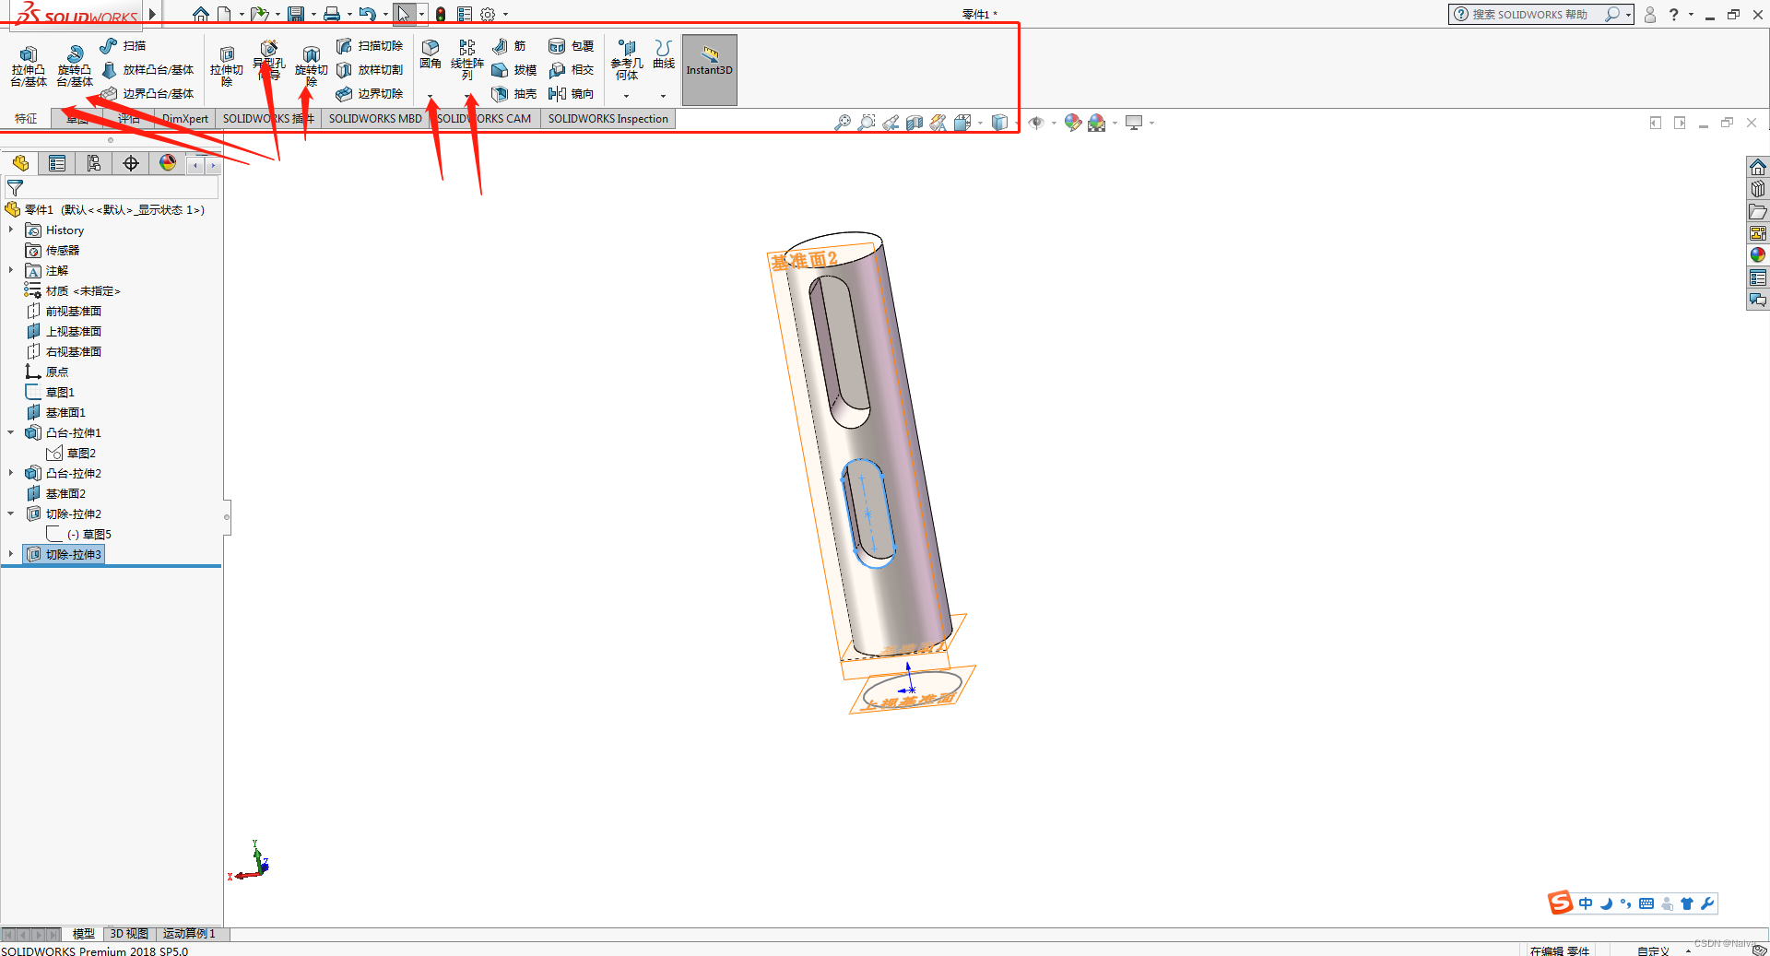Switch to the DimXpert ribbon tab

click(x=185, y=118)
